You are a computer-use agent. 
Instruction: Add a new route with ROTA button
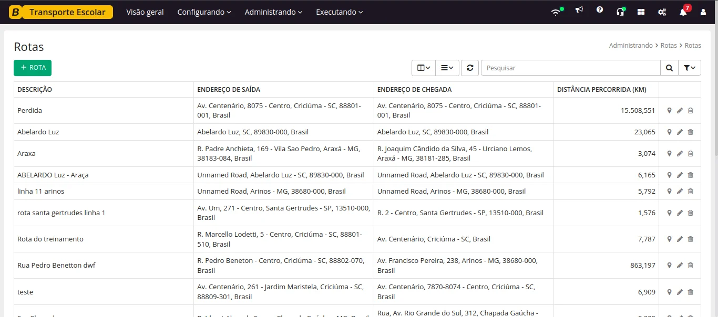coord(33,68)
